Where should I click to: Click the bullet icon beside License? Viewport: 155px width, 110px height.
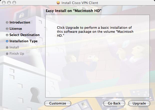click(x=7, y=29)
